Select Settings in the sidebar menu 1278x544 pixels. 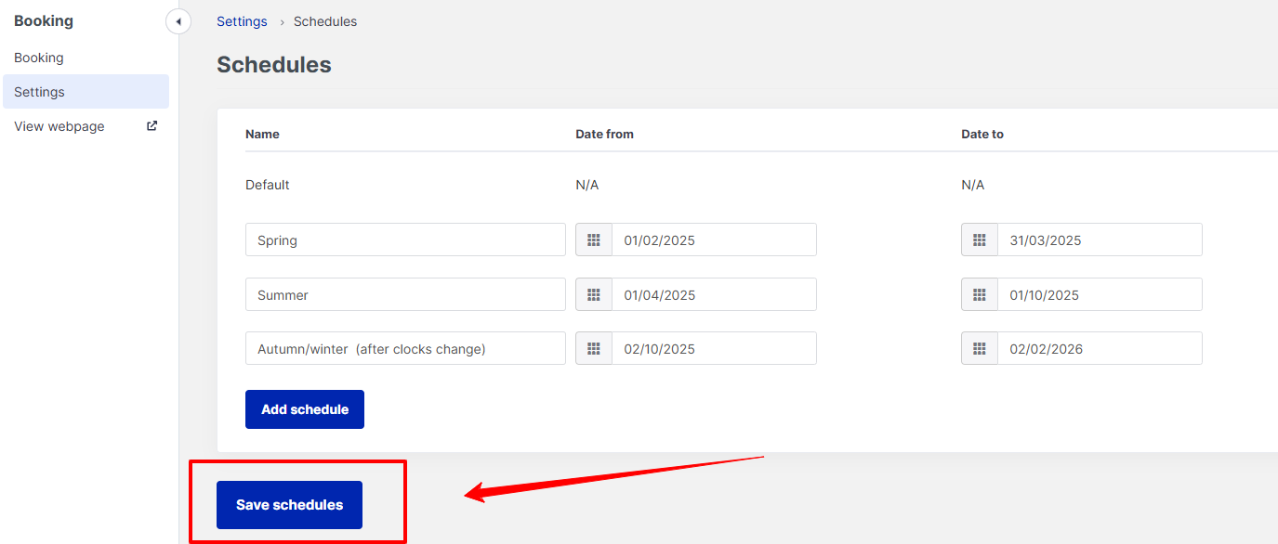coord(86,92)
